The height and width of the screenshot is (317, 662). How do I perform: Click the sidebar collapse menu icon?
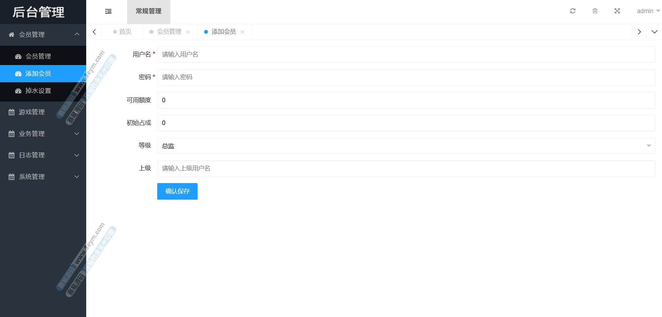click(x=108, y=11)
